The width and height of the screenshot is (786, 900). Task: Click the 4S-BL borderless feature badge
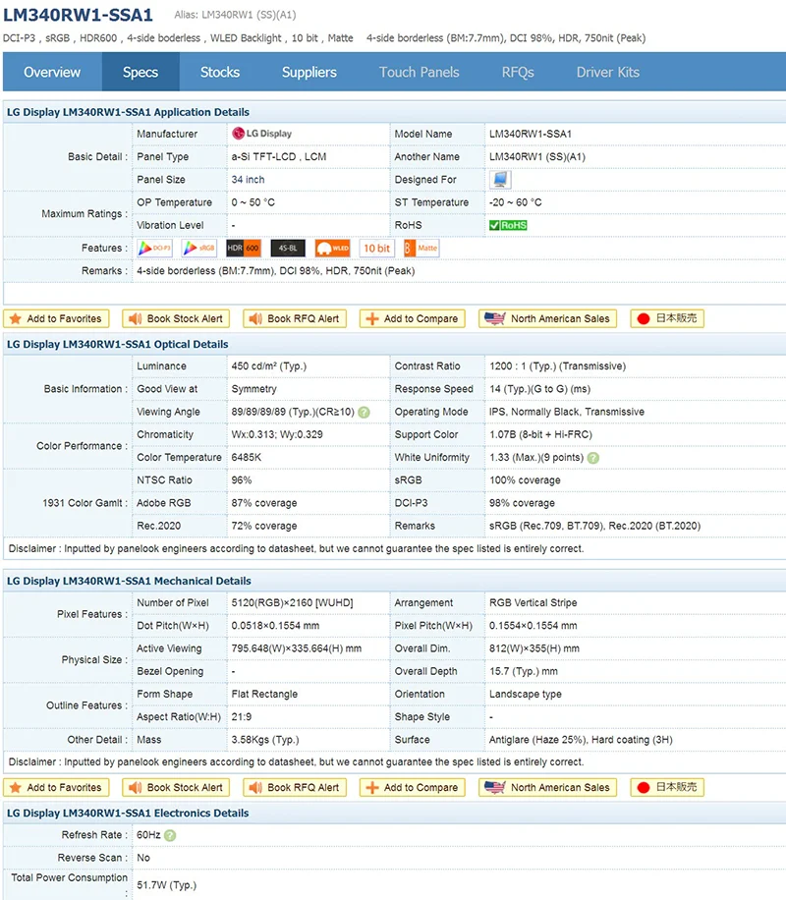[x=288, y=249]
